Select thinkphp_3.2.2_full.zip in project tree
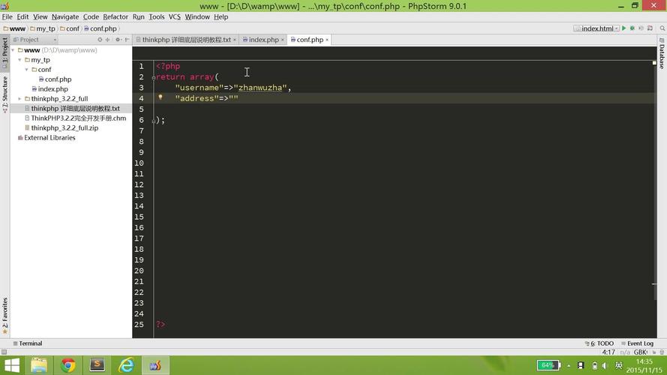The image size is (667, 375). (x=65, y=128)
